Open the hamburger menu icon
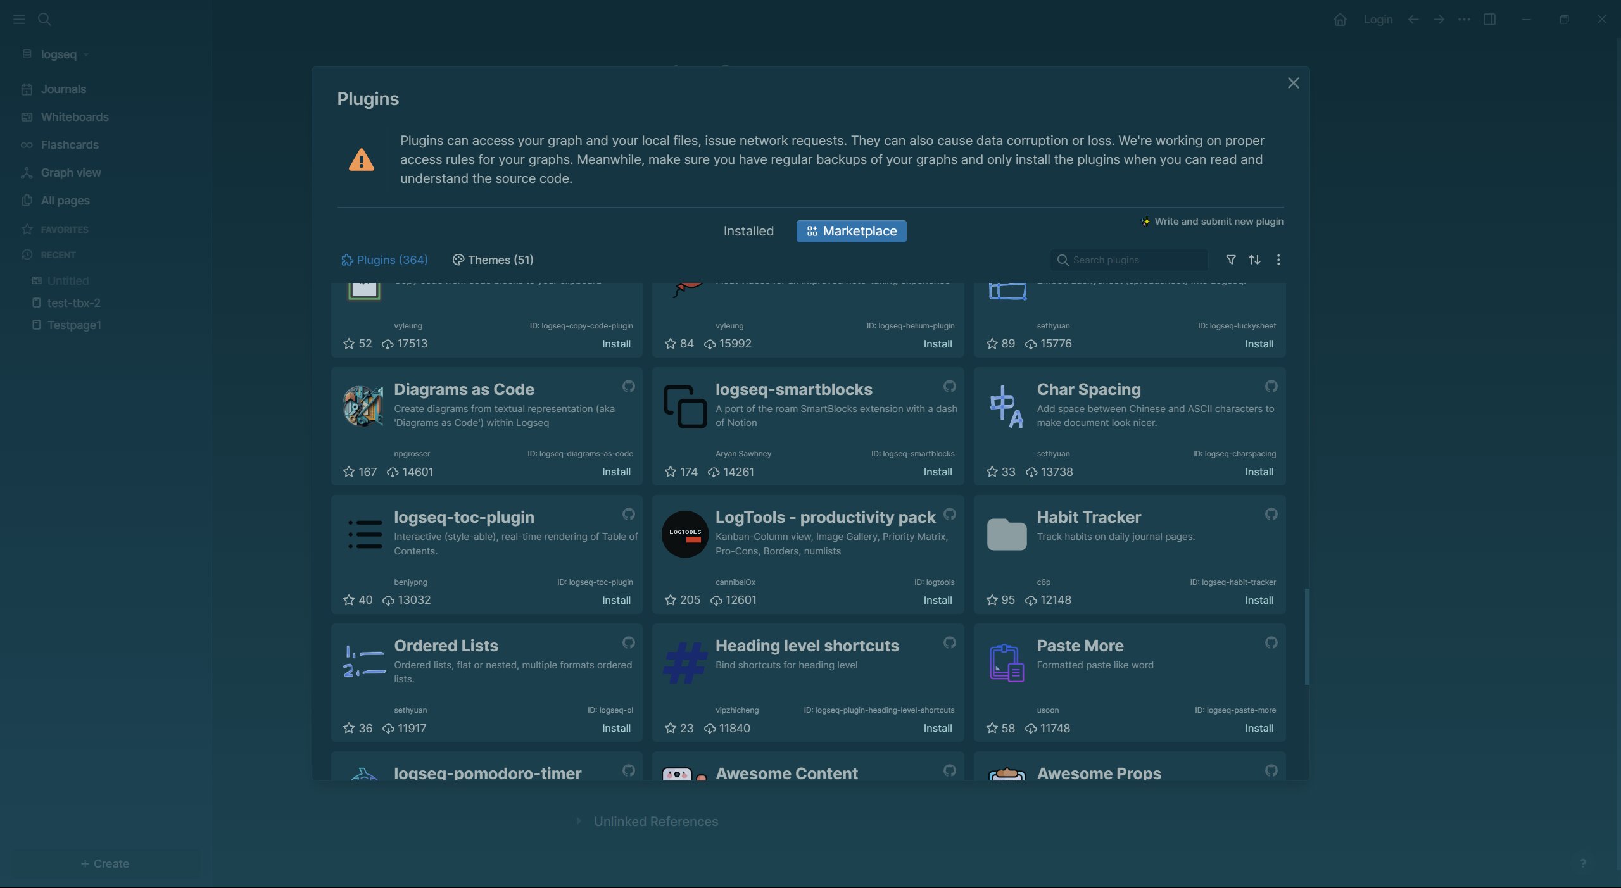 tap(19, 19)
